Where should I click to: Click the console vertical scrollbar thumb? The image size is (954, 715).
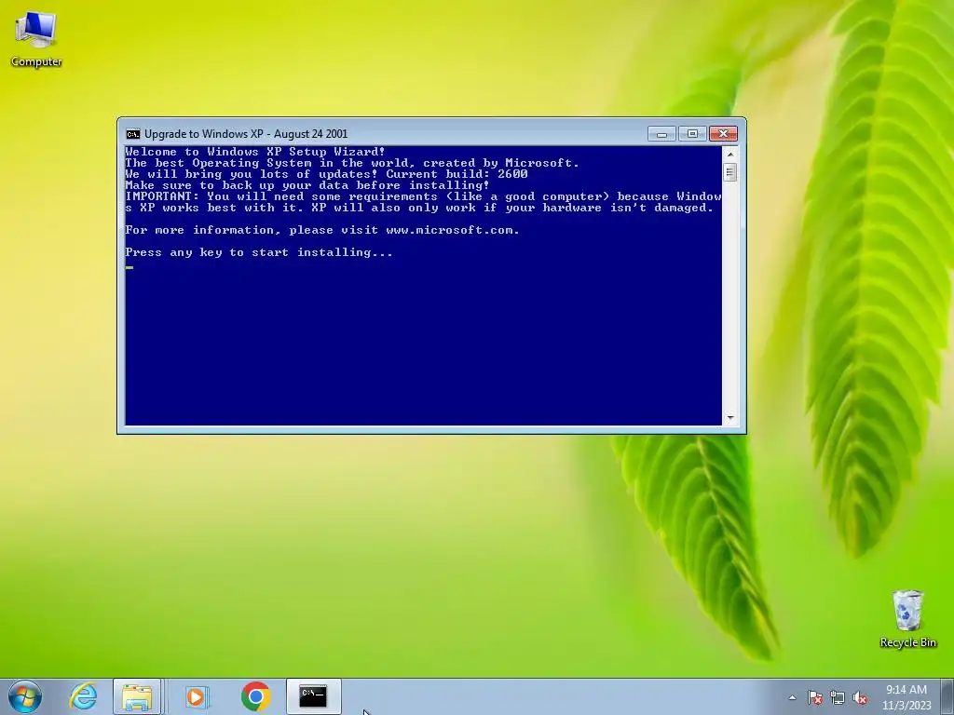pos(730,172)
